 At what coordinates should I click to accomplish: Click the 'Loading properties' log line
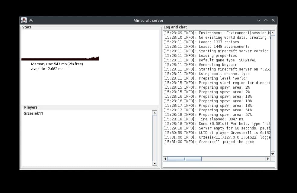click(x=200, y=56)
